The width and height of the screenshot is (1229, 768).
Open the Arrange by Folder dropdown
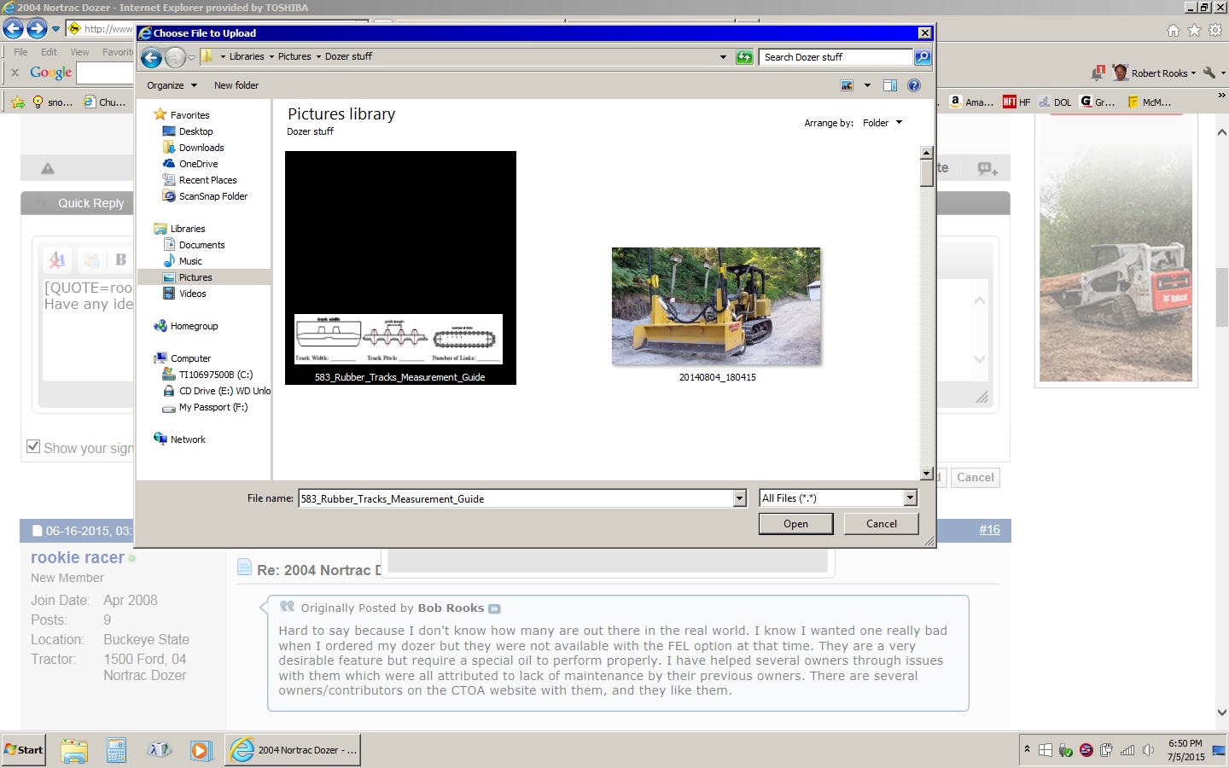coord(882,123)
